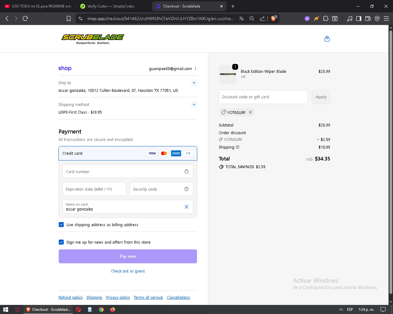The height and width of the screenshot is (314, 393).
Task: Open the browser extensions puzzle icon
Action: click(x=326, y=19)
